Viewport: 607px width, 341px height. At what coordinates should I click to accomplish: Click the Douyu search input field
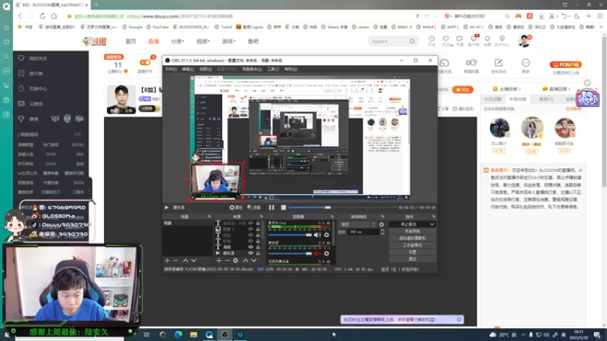click(388, 41)
